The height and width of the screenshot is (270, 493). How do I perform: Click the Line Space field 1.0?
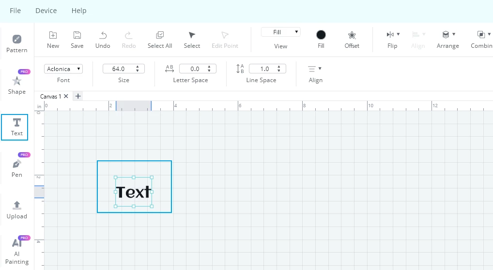click(267, 69)
